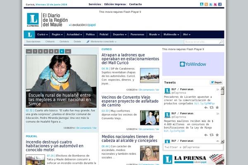The image size is (248, 165).
Task: Favorite the Regantes maulinos tweet
Action: tap(217, 135)
